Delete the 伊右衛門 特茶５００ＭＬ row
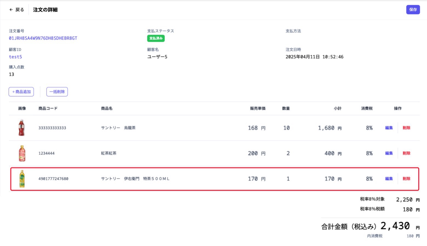 (x=406, y=179)
